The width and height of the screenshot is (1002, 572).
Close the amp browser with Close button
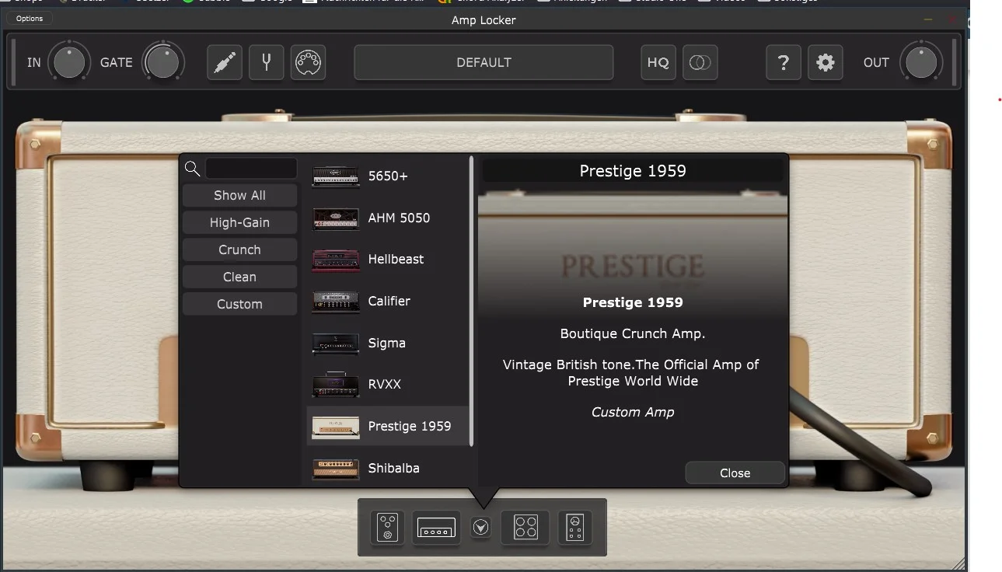point(735,473)
